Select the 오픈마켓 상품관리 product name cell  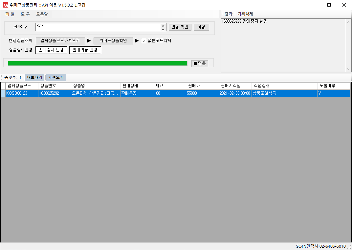point(96,93)
